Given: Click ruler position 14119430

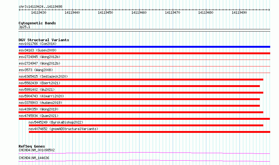Looking at the screenshot, I should point(39,12).
